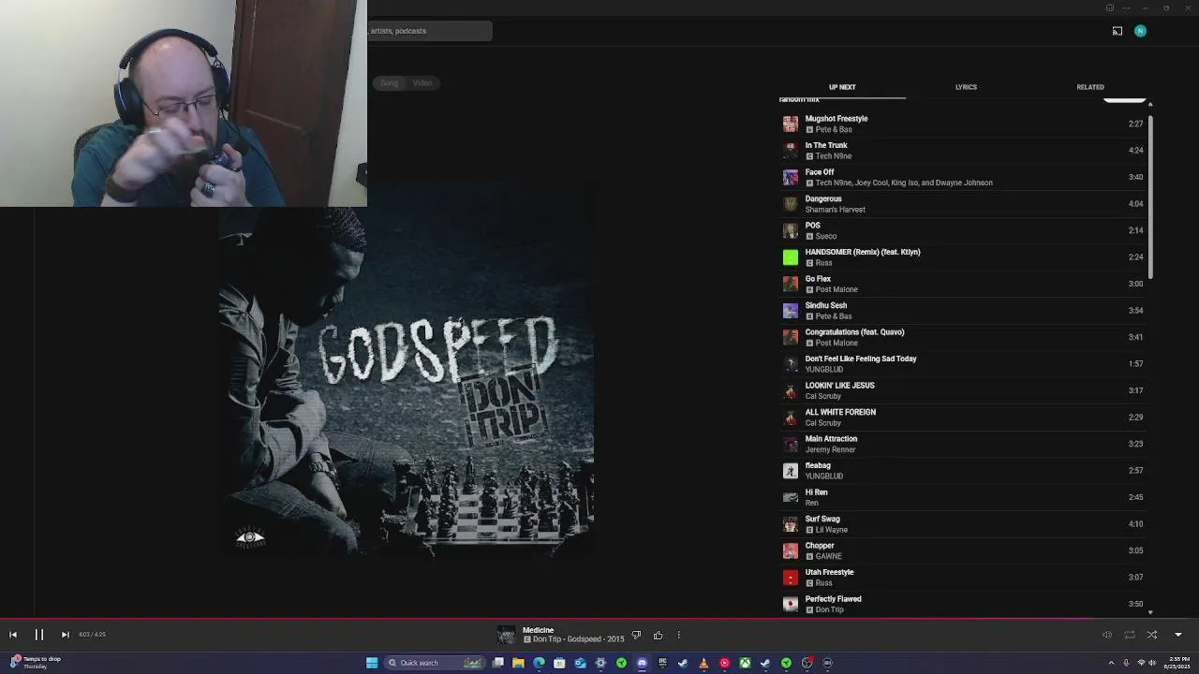
Task: Click the Mugshot Freestyle thumbnail
Action: 791,124
